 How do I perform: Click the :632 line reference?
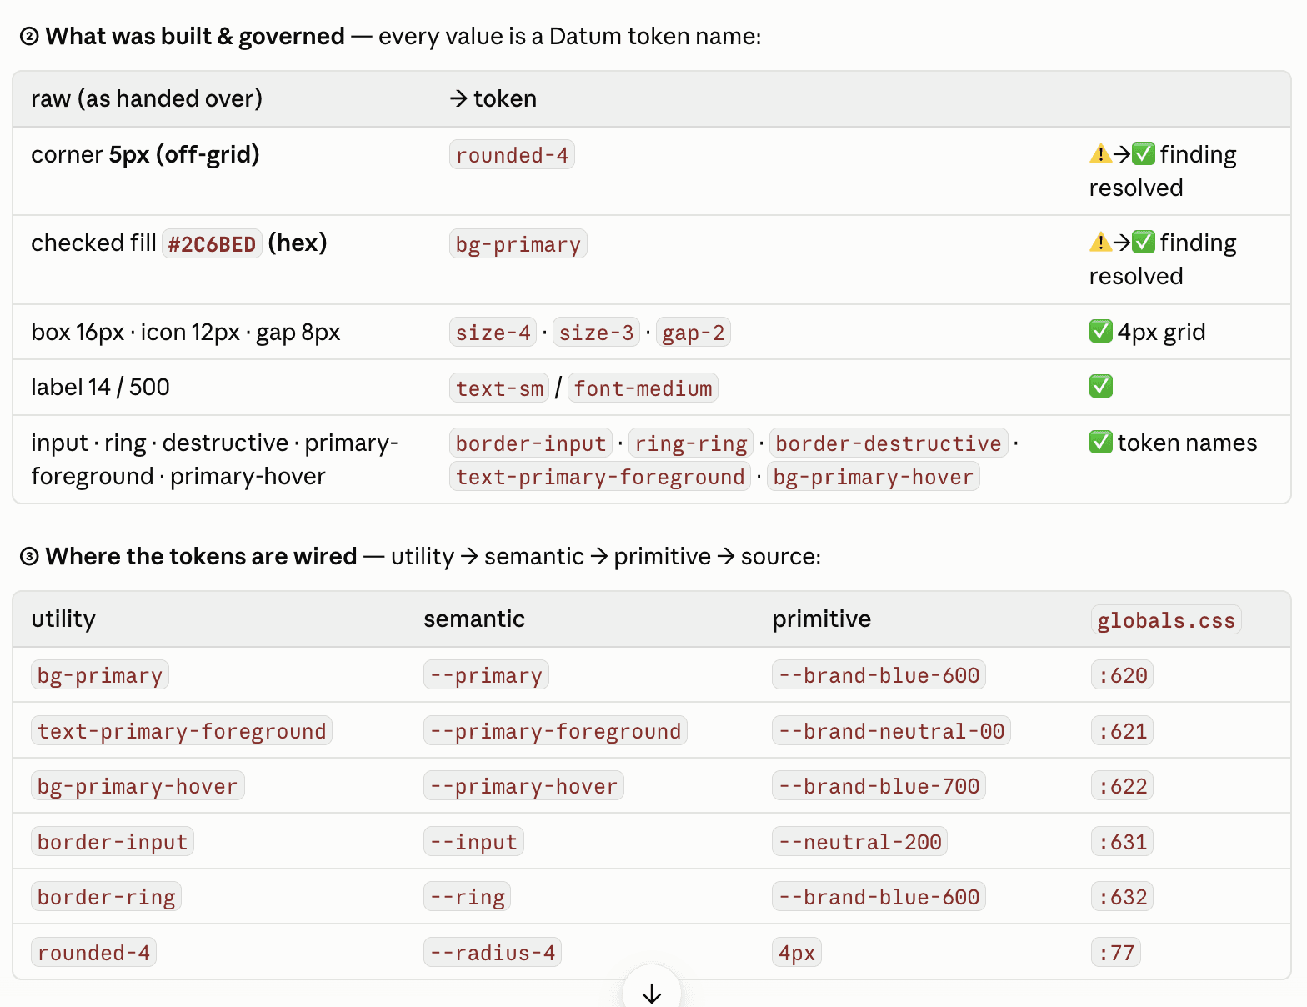click(x=1122, y=897)
